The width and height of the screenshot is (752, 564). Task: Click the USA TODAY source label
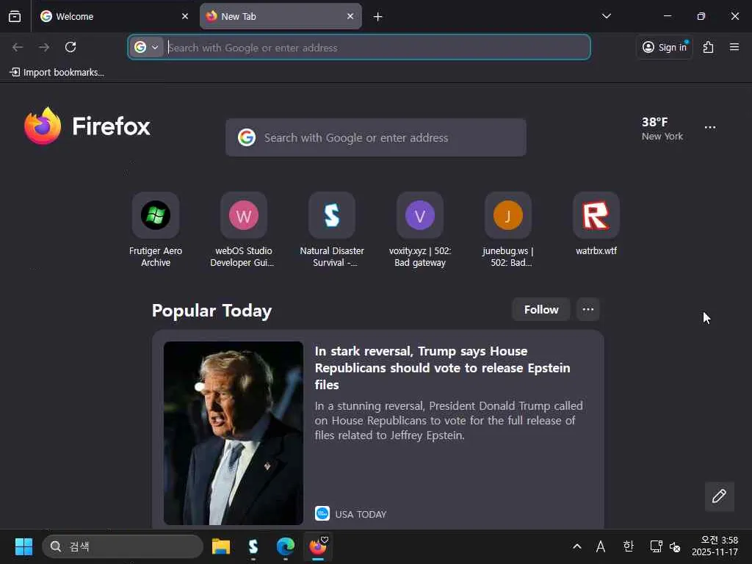(361, 514)
